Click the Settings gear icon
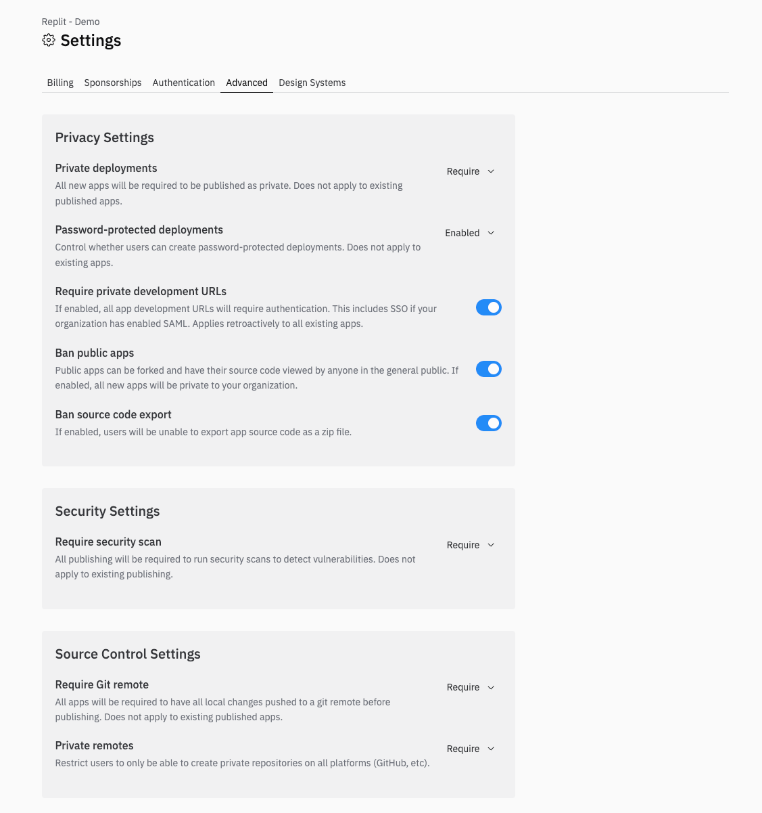The width and height of the screenshot is (762, 813). (48, 40)
